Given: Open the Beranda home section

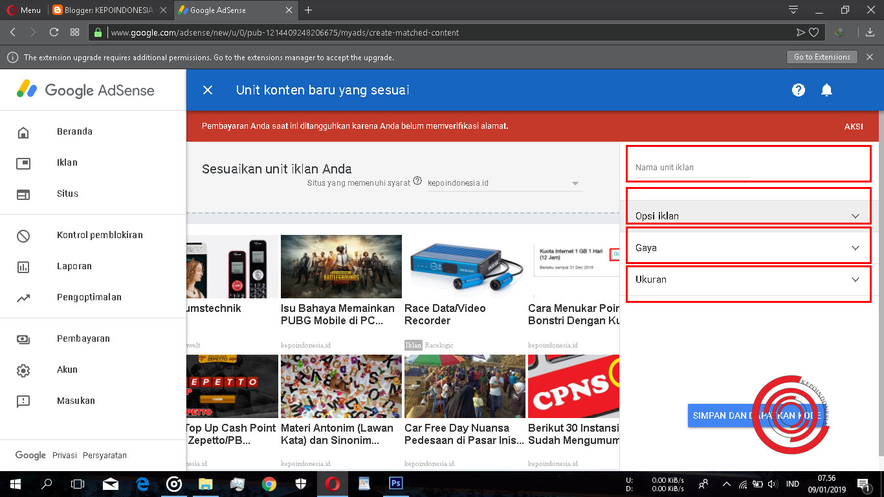Looking at the screenshot, I should (x=24, y=131).
